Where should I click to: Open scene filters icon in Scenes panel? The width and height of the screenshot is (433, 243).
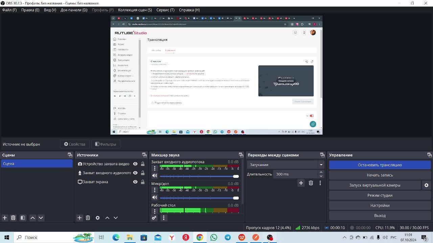[23, 218]
